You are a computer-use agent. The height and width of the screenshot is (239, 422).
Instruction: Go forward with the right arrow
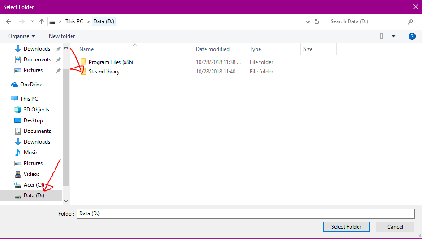pos(22,21)
